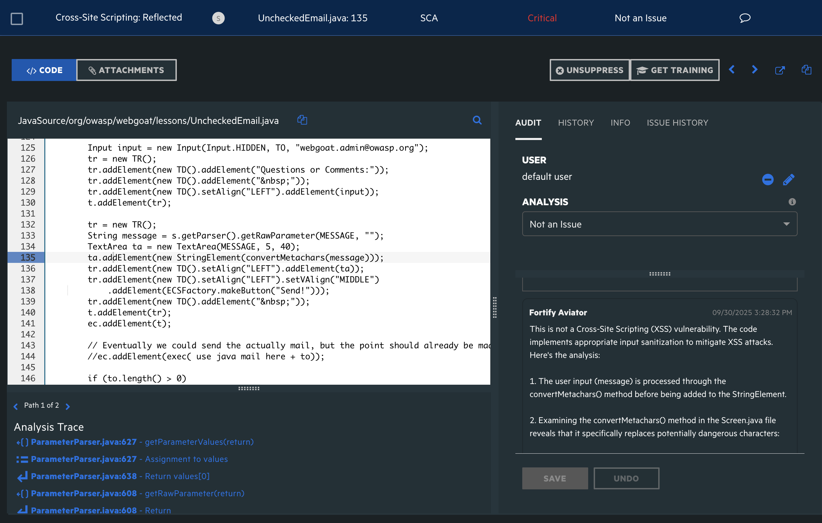This screenshot has height=523, width=822.
Task: Open the Issue History tab
Action: click(677, 123)
